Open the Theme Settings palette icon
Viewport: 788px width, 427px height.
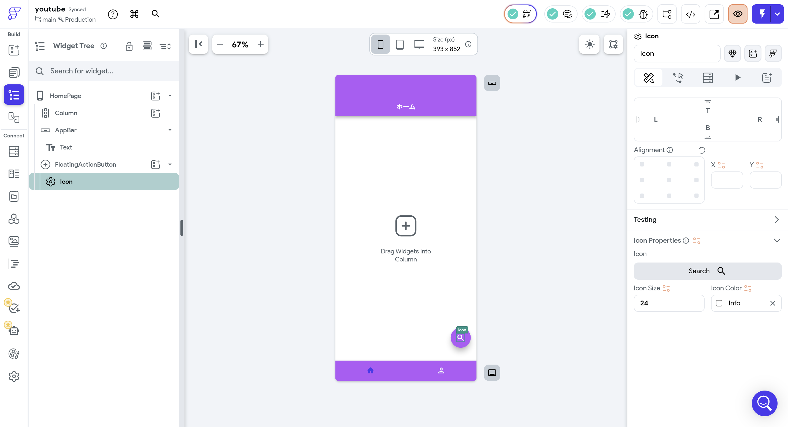click(x=14, y=354)
